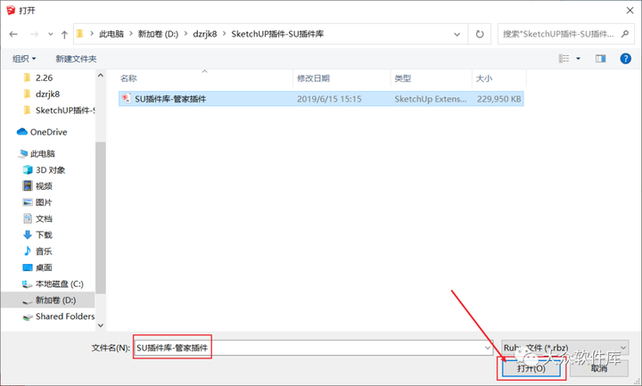The height and width of the screenshot is (386, 642).
Task: Go back with the left arrow
Action: pyautogui.click(x=13, y=35)
